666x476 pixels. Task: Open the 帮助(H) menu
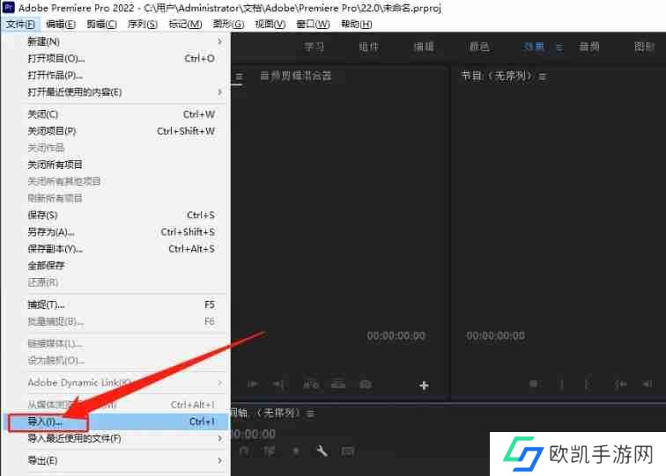click(x=357, y=24)
